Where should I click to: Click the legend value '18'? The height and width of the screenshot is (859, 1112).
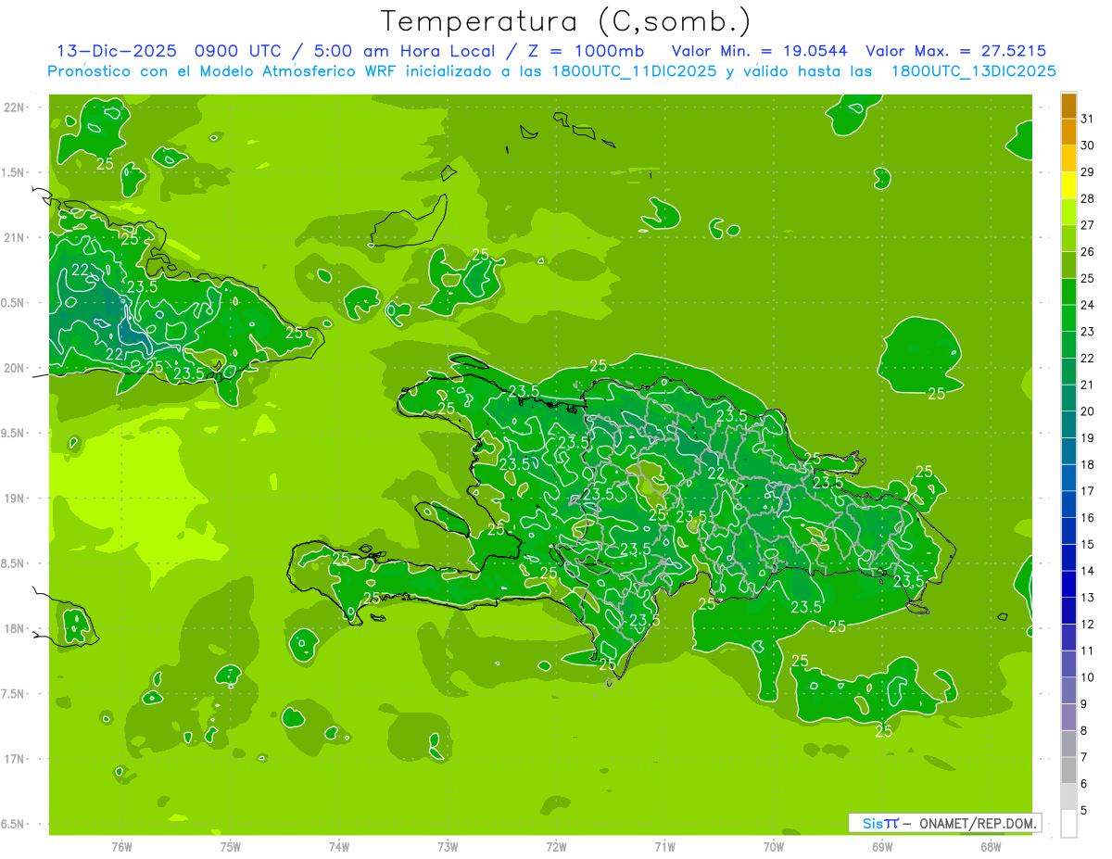(1088, 464)
